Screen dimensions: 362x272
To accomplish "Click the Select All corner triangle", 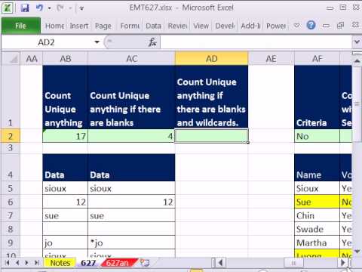I will point(11,59).
